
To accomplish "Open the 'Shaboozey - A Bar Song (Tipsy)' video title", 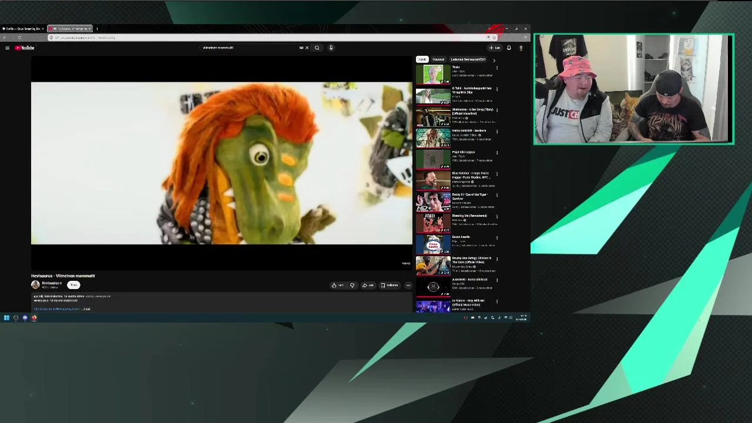I will [472, 111].
